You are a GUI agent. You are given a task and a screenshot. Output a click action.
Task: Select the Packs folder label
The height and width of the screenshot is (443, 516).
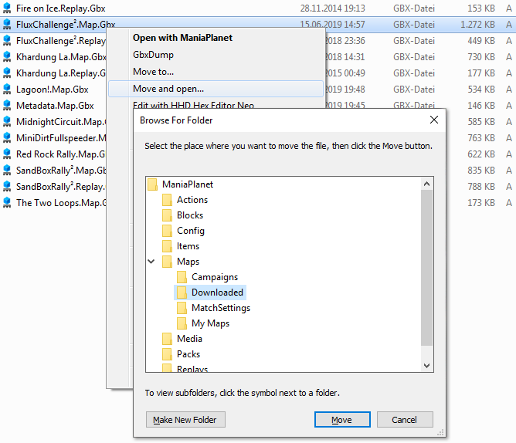point(188,354)
